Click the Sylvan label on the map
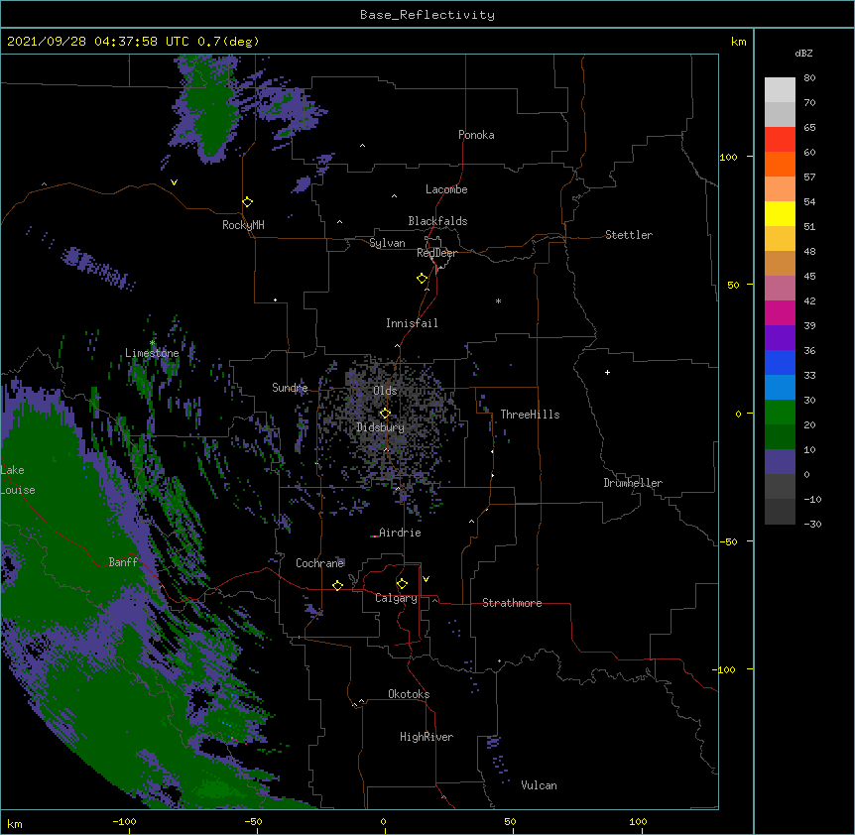Image resolution: width=855 pixels, height=835 pixels. [x=387, y=243]
